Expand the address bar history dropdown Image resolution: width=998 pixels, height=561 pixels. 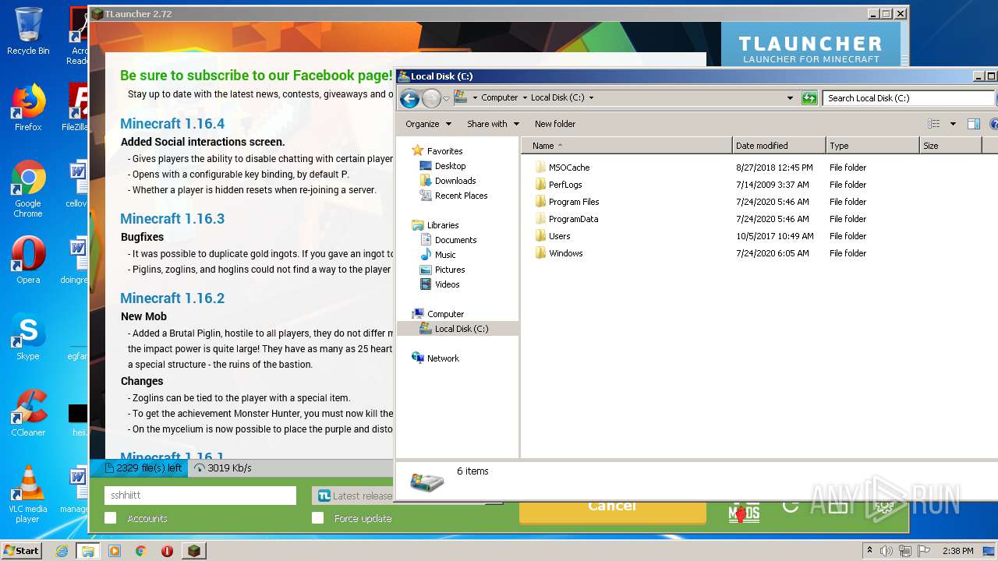point(790,98)
